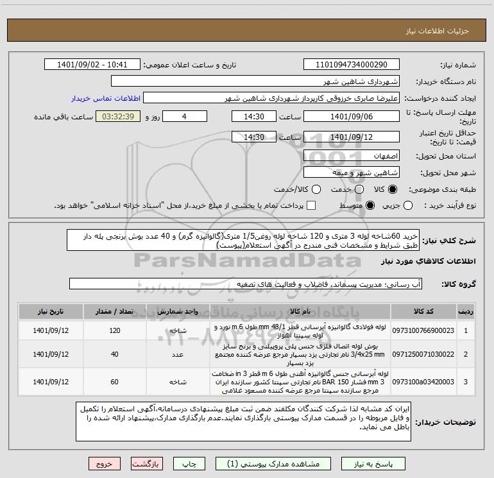The image size is (494, 478).
Task: Click the شماره نیاز field 1101094734000290
Action: point(352,65)
